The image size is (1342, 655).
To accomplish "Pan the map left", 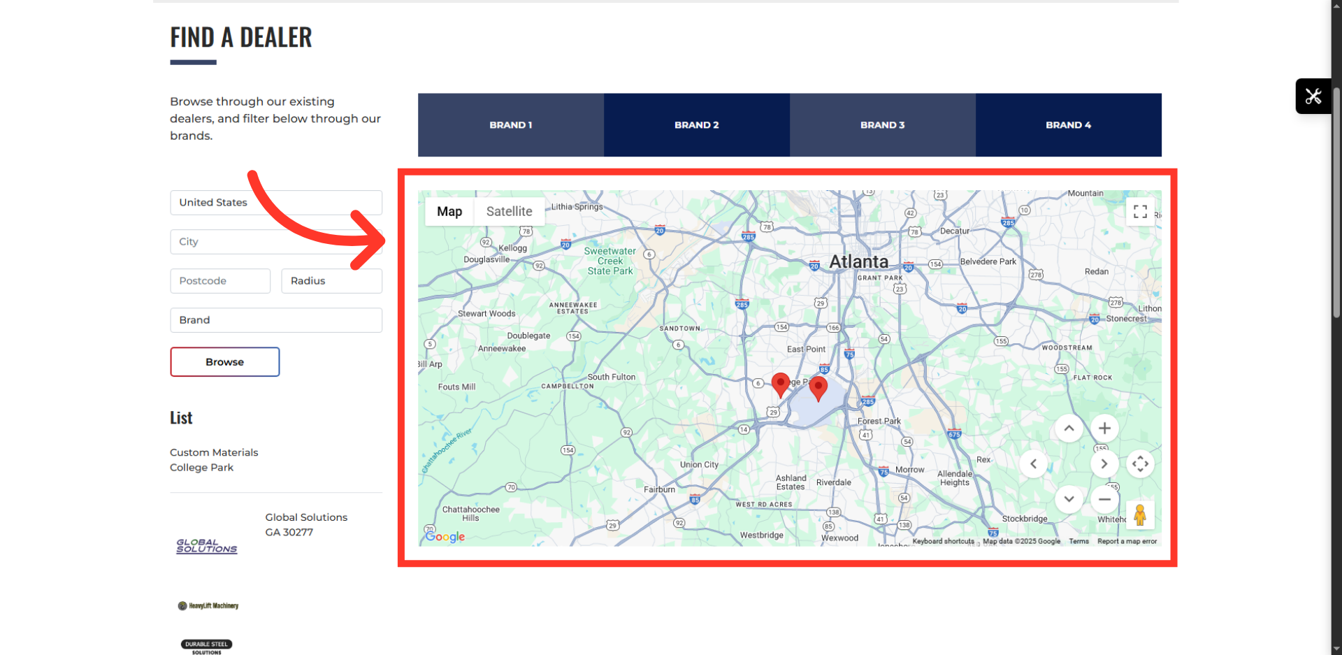I will click(x=1033, y=463).
